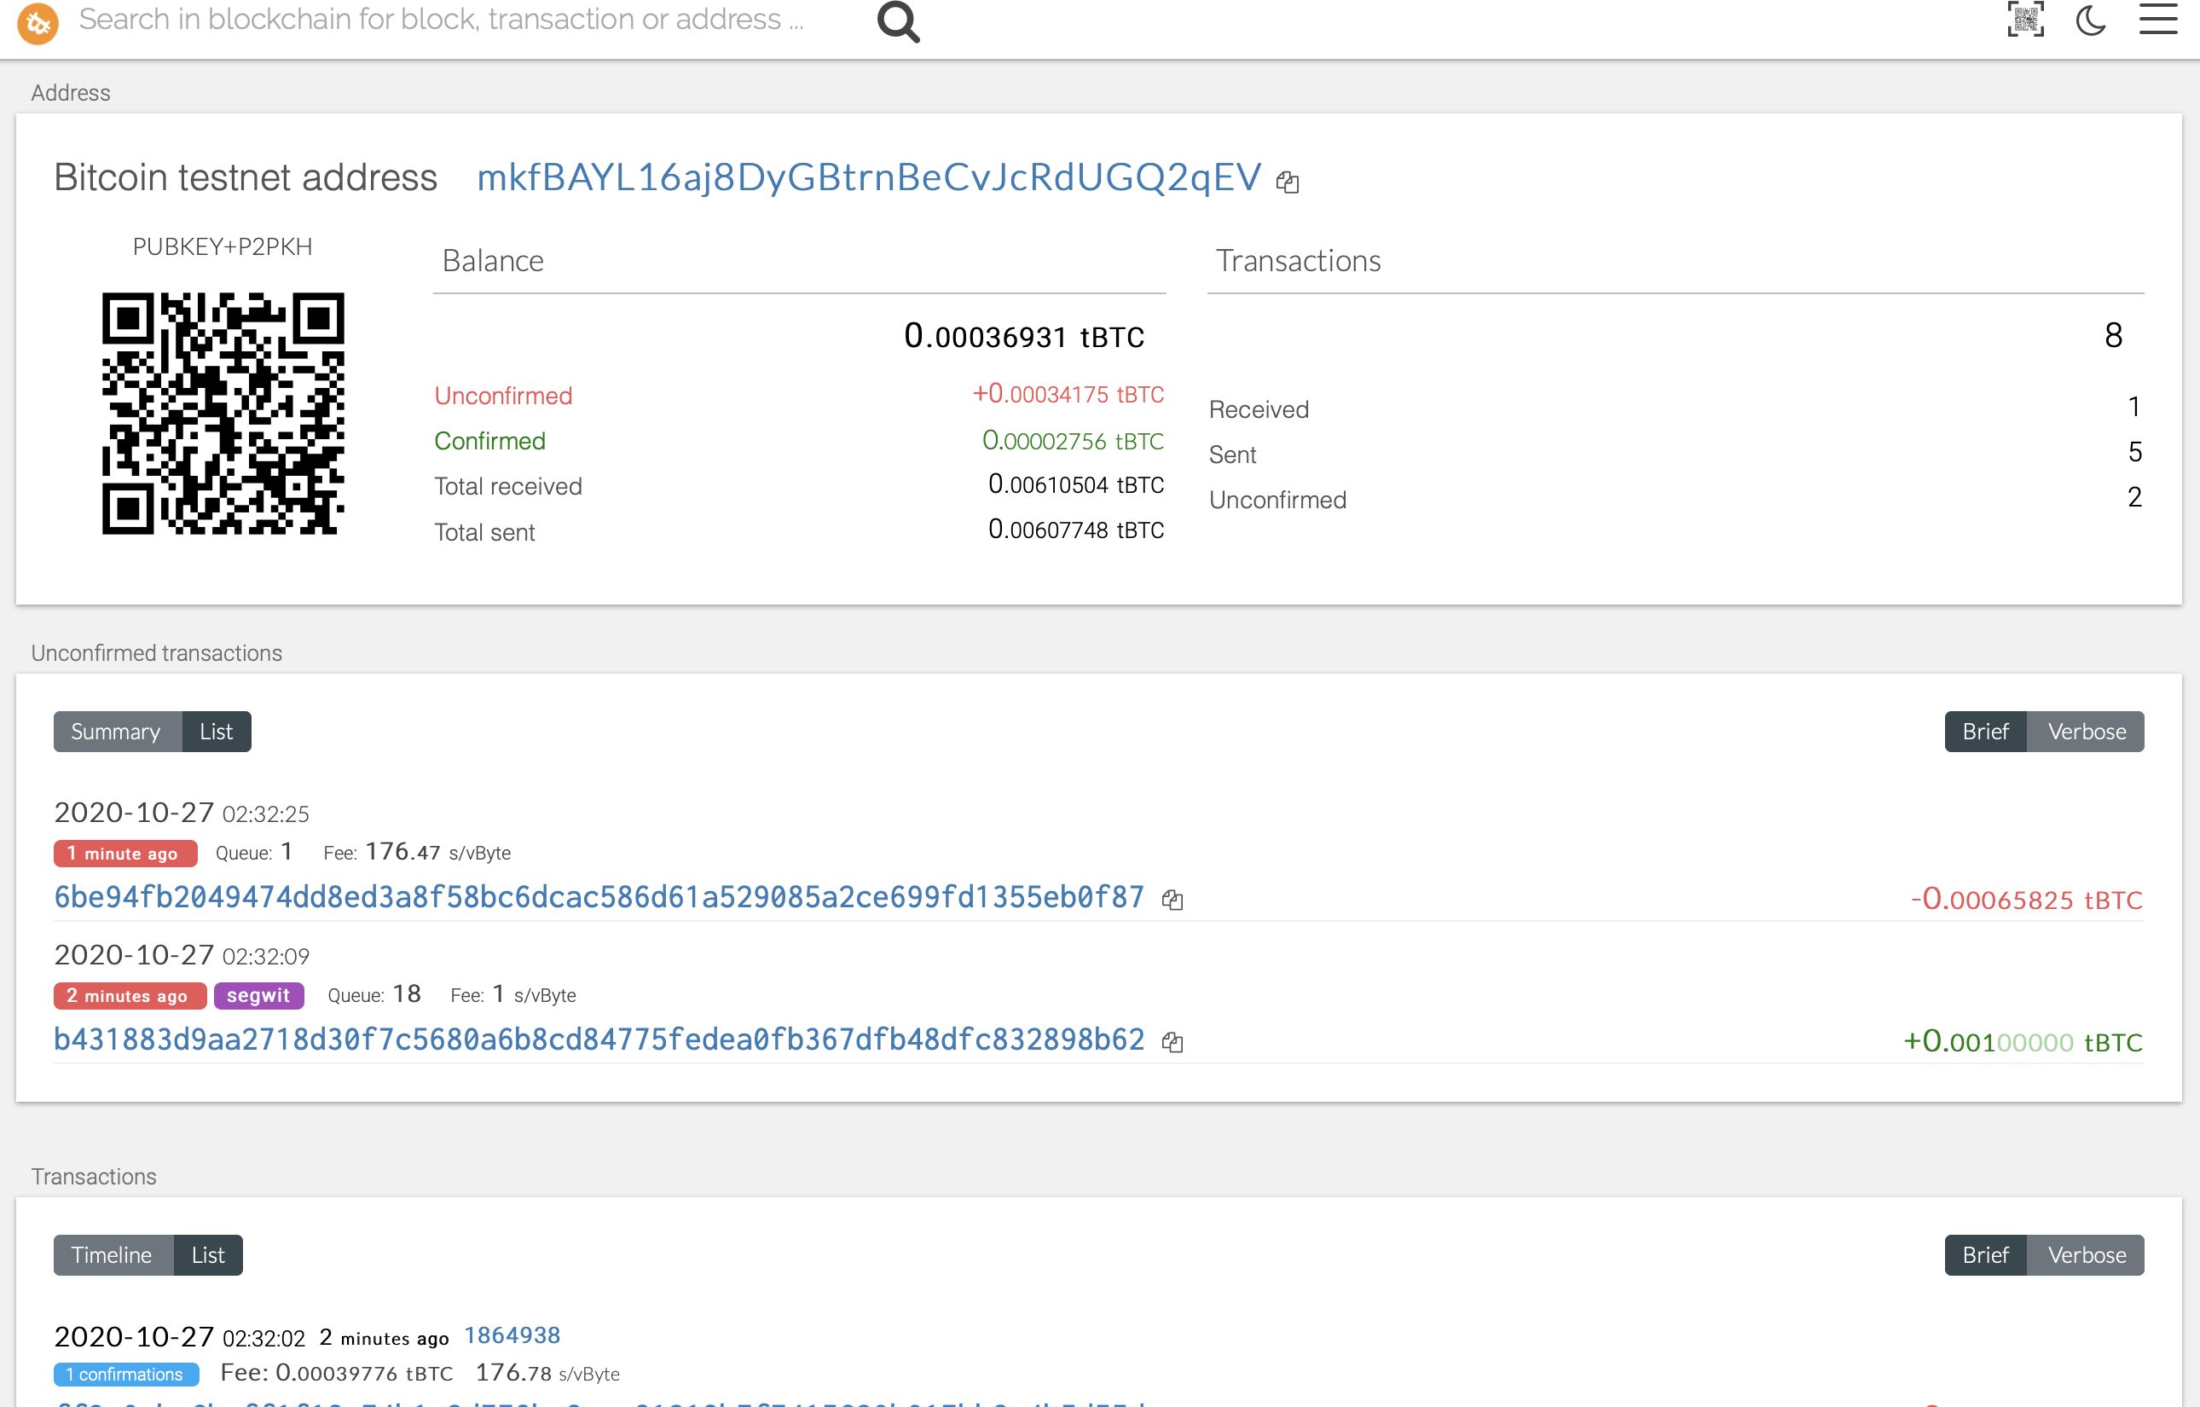
Task: Open transaction 6be94fb2049474dd... link
Action: pyautogui.click(x=599, y=897)
